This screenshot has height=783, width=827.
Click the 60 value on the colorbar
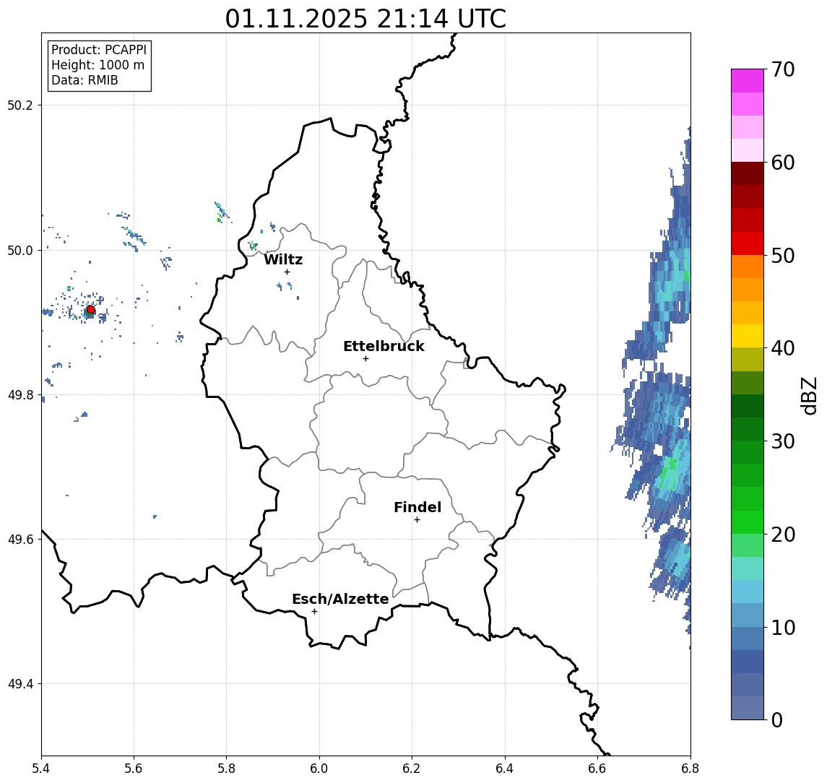pos(783,163)
